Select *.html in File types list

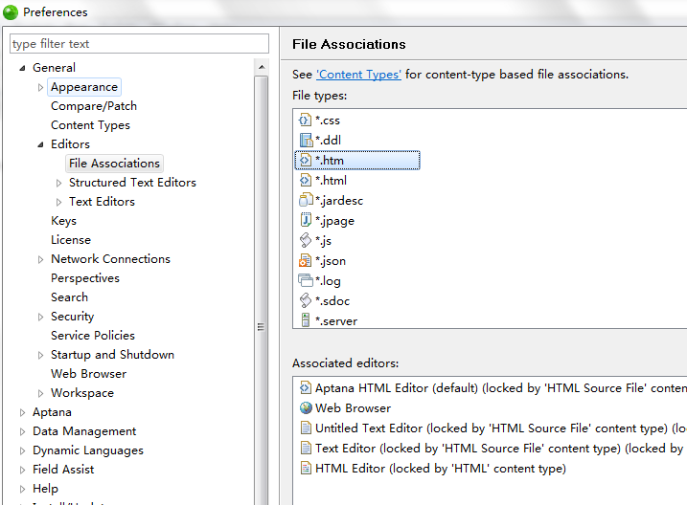331,181
